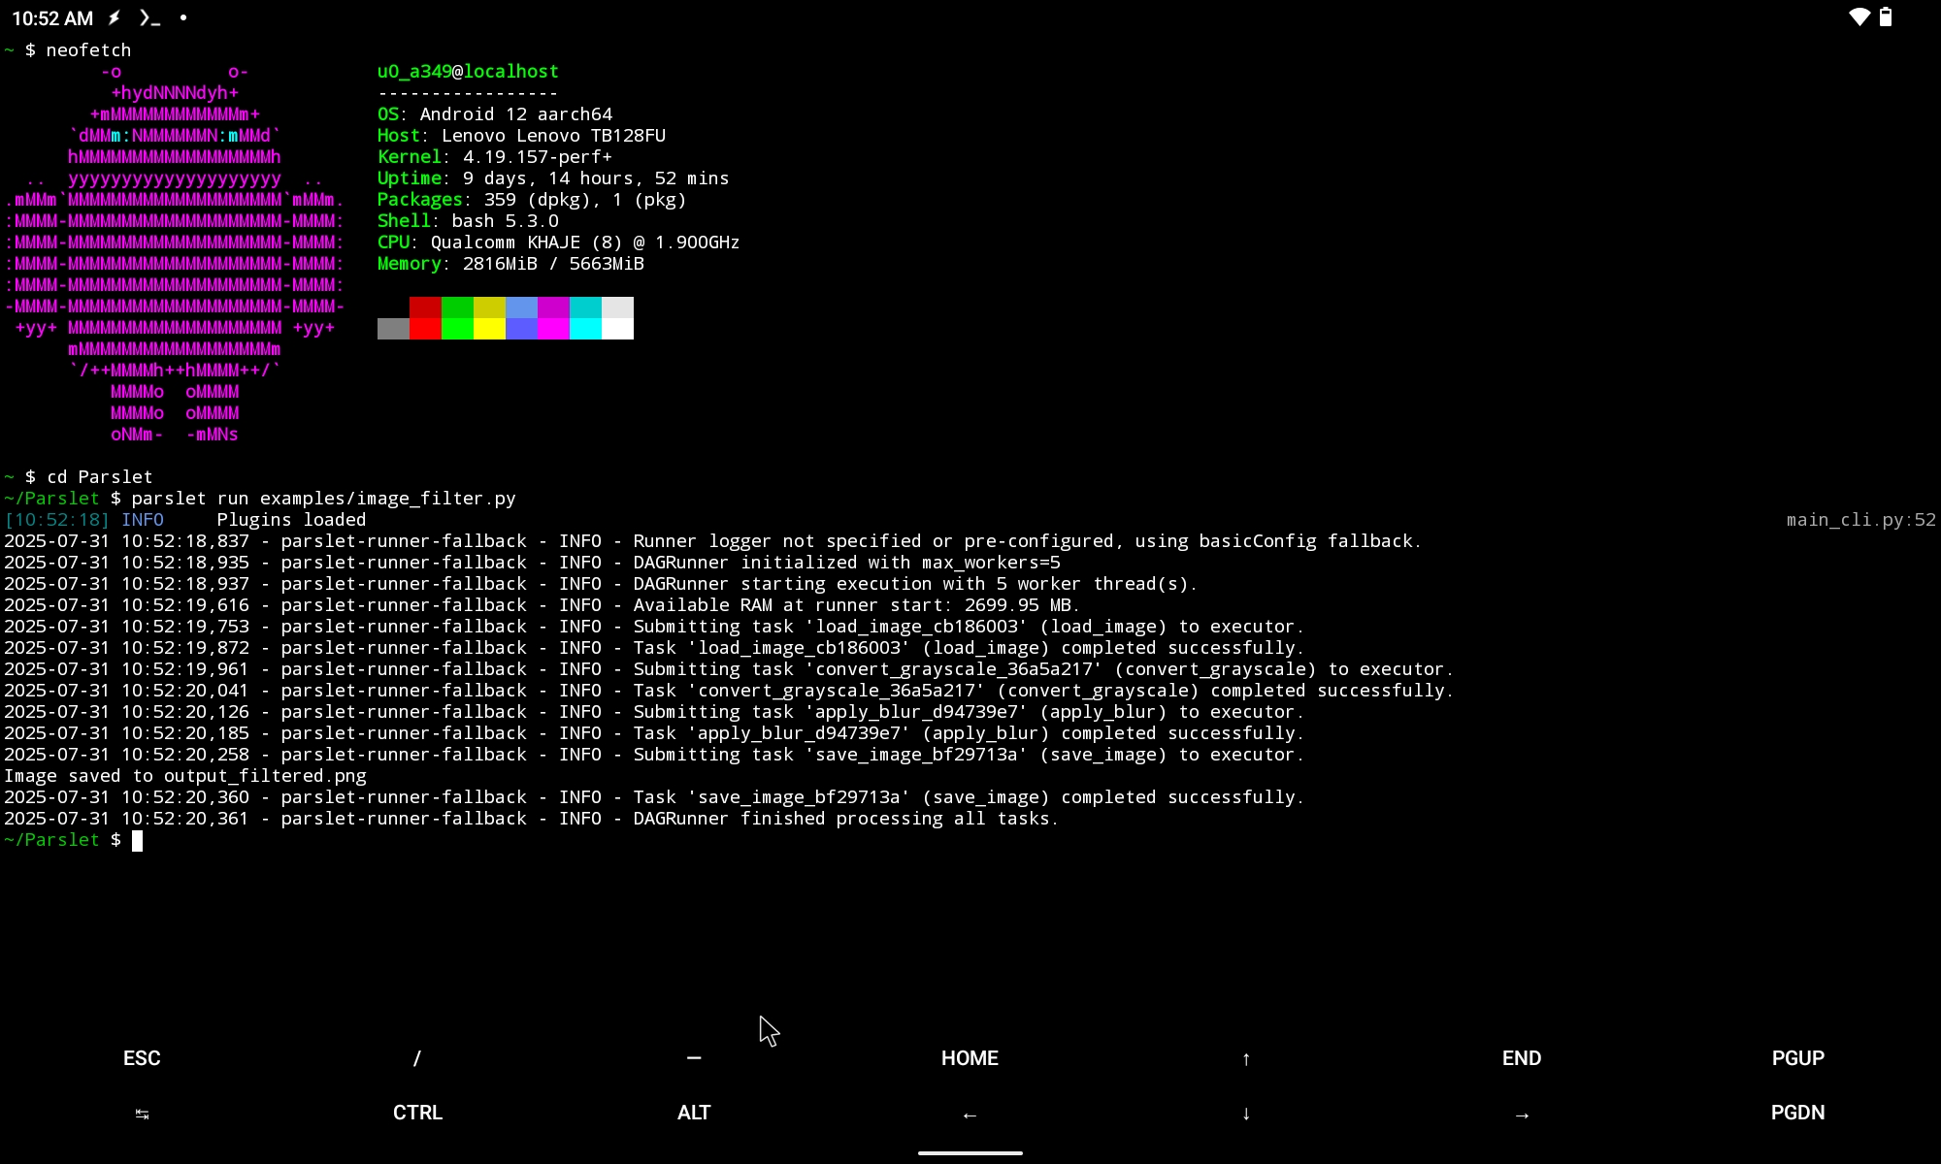Tap the Tab key icon

pyautogui.click(x=142, y=1114)
